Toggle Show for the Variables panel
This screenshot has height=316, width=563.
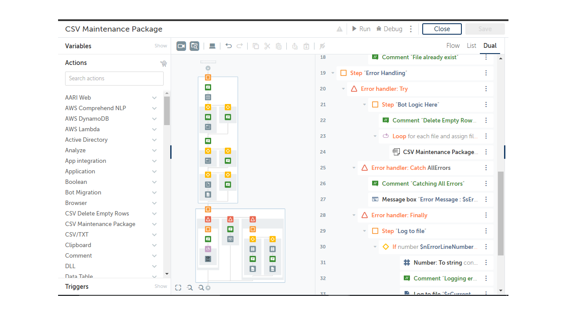[x=161, y=46]
